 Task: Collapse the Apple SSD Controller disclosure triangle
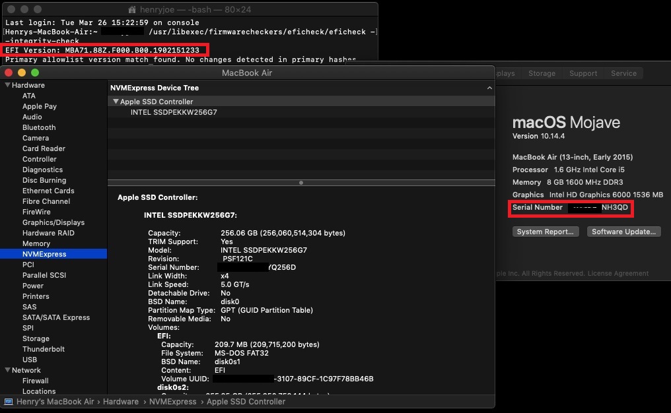[116, 102]
